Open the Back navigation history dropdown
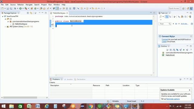The image size is (194, 109). tap(99, 8)
